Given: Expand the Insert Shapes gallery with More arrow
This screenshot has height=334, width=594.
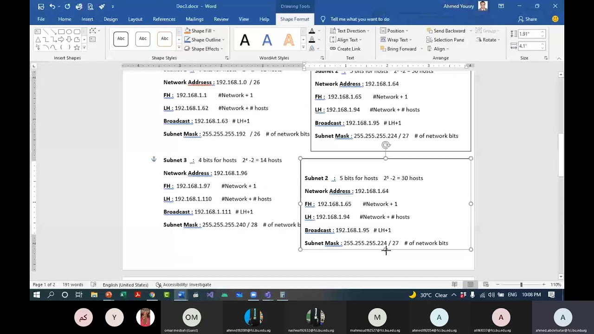Looking at the screenshot, I should point(84,47).
